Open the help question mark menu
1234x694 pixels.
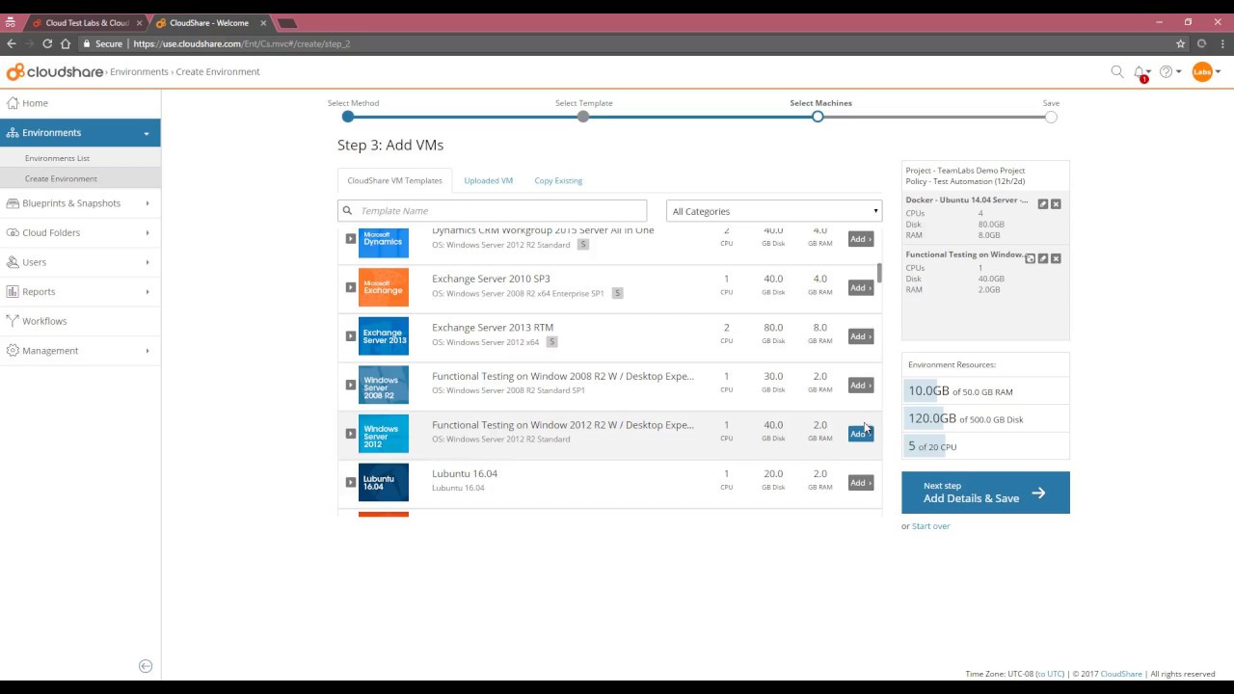pyautogui.click(x=1167, y=71)
